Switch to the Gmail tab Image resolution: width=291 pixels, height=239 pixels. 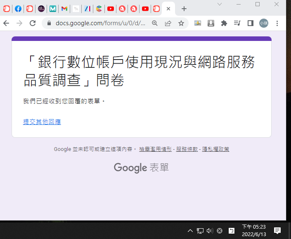pyautogui.click(x=64, y=9)
